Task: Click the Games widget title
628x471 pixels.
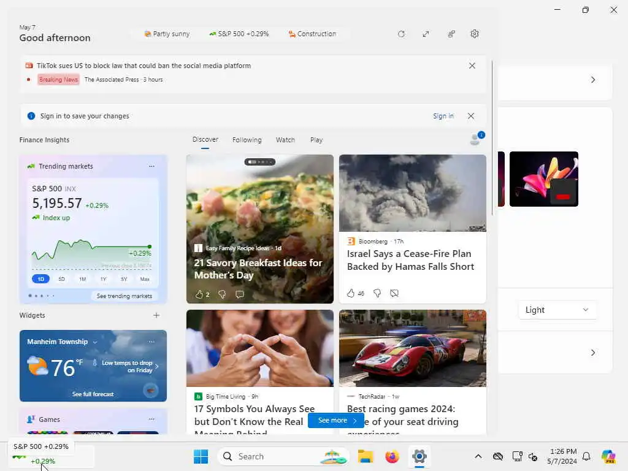Action: click(x=49, y=419)
